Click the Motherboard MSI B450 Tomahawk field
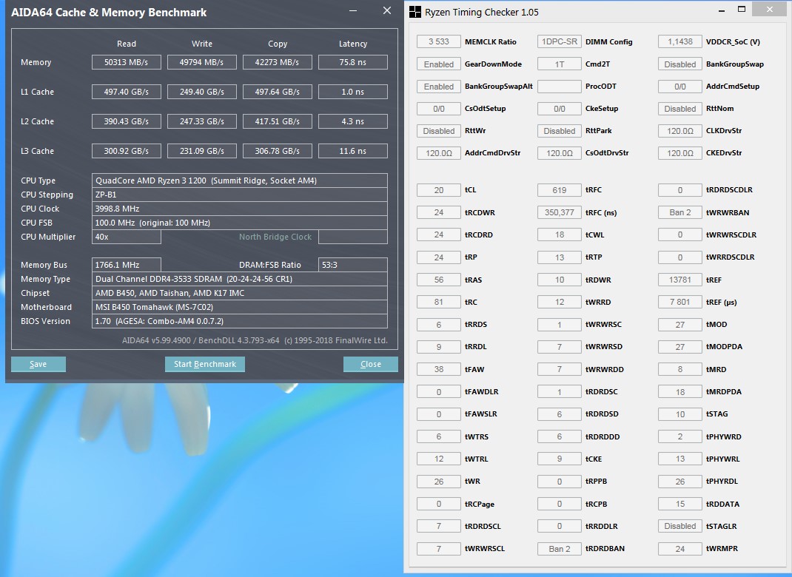 [240, 307]
